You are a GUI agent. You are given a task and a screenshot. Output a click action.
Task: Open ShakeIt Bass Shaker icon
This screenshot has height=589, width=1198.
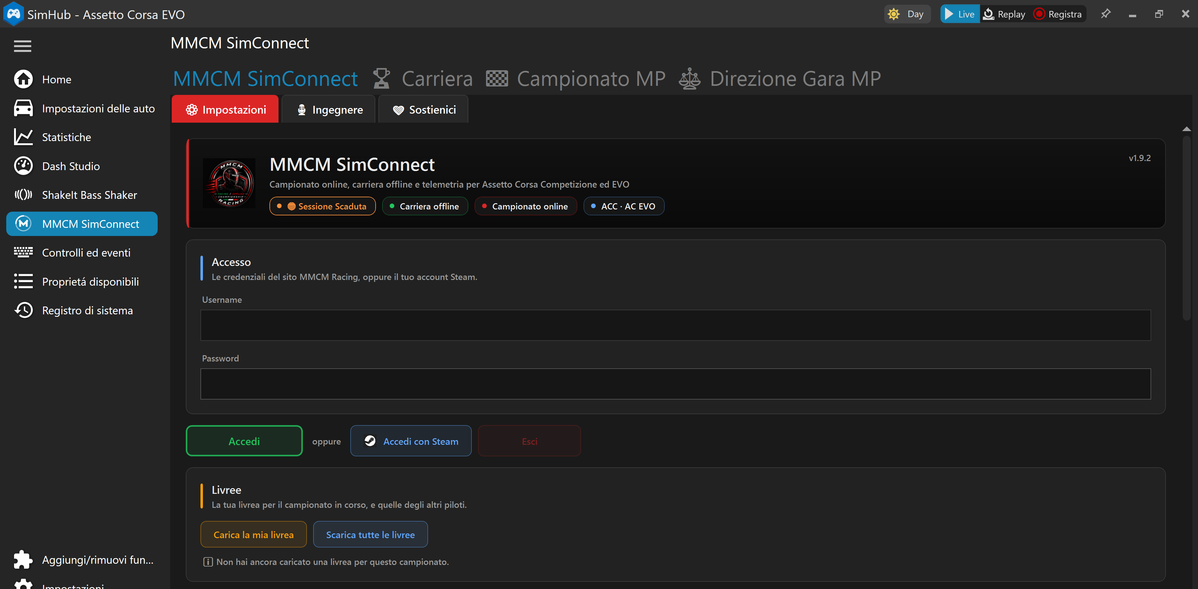click(x=23, y=195)
